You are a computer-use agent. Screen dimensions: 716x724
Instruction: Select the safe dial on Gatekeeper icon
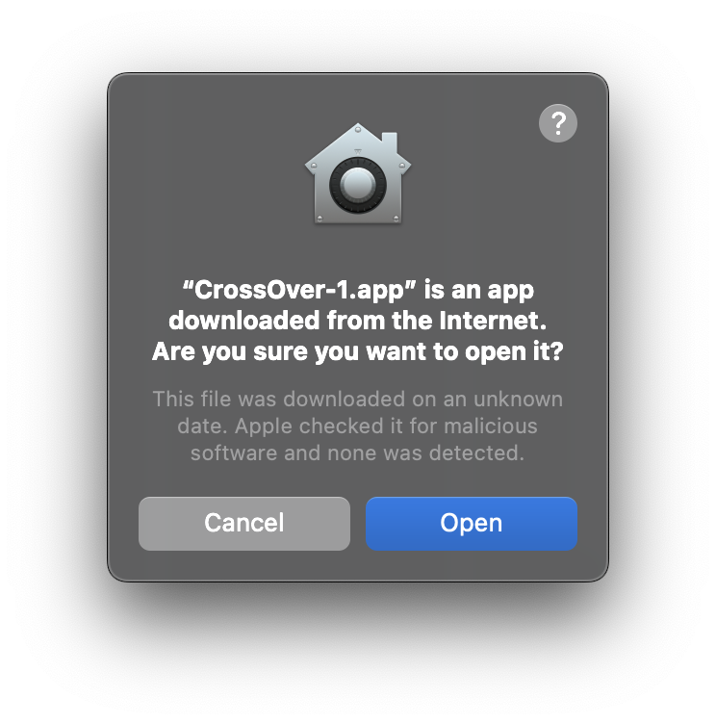pos(358,185)
